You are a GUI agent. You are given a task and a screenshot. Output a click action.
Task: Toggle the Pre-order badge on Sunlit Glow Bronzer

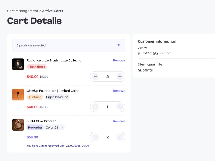tap(35, 127)
